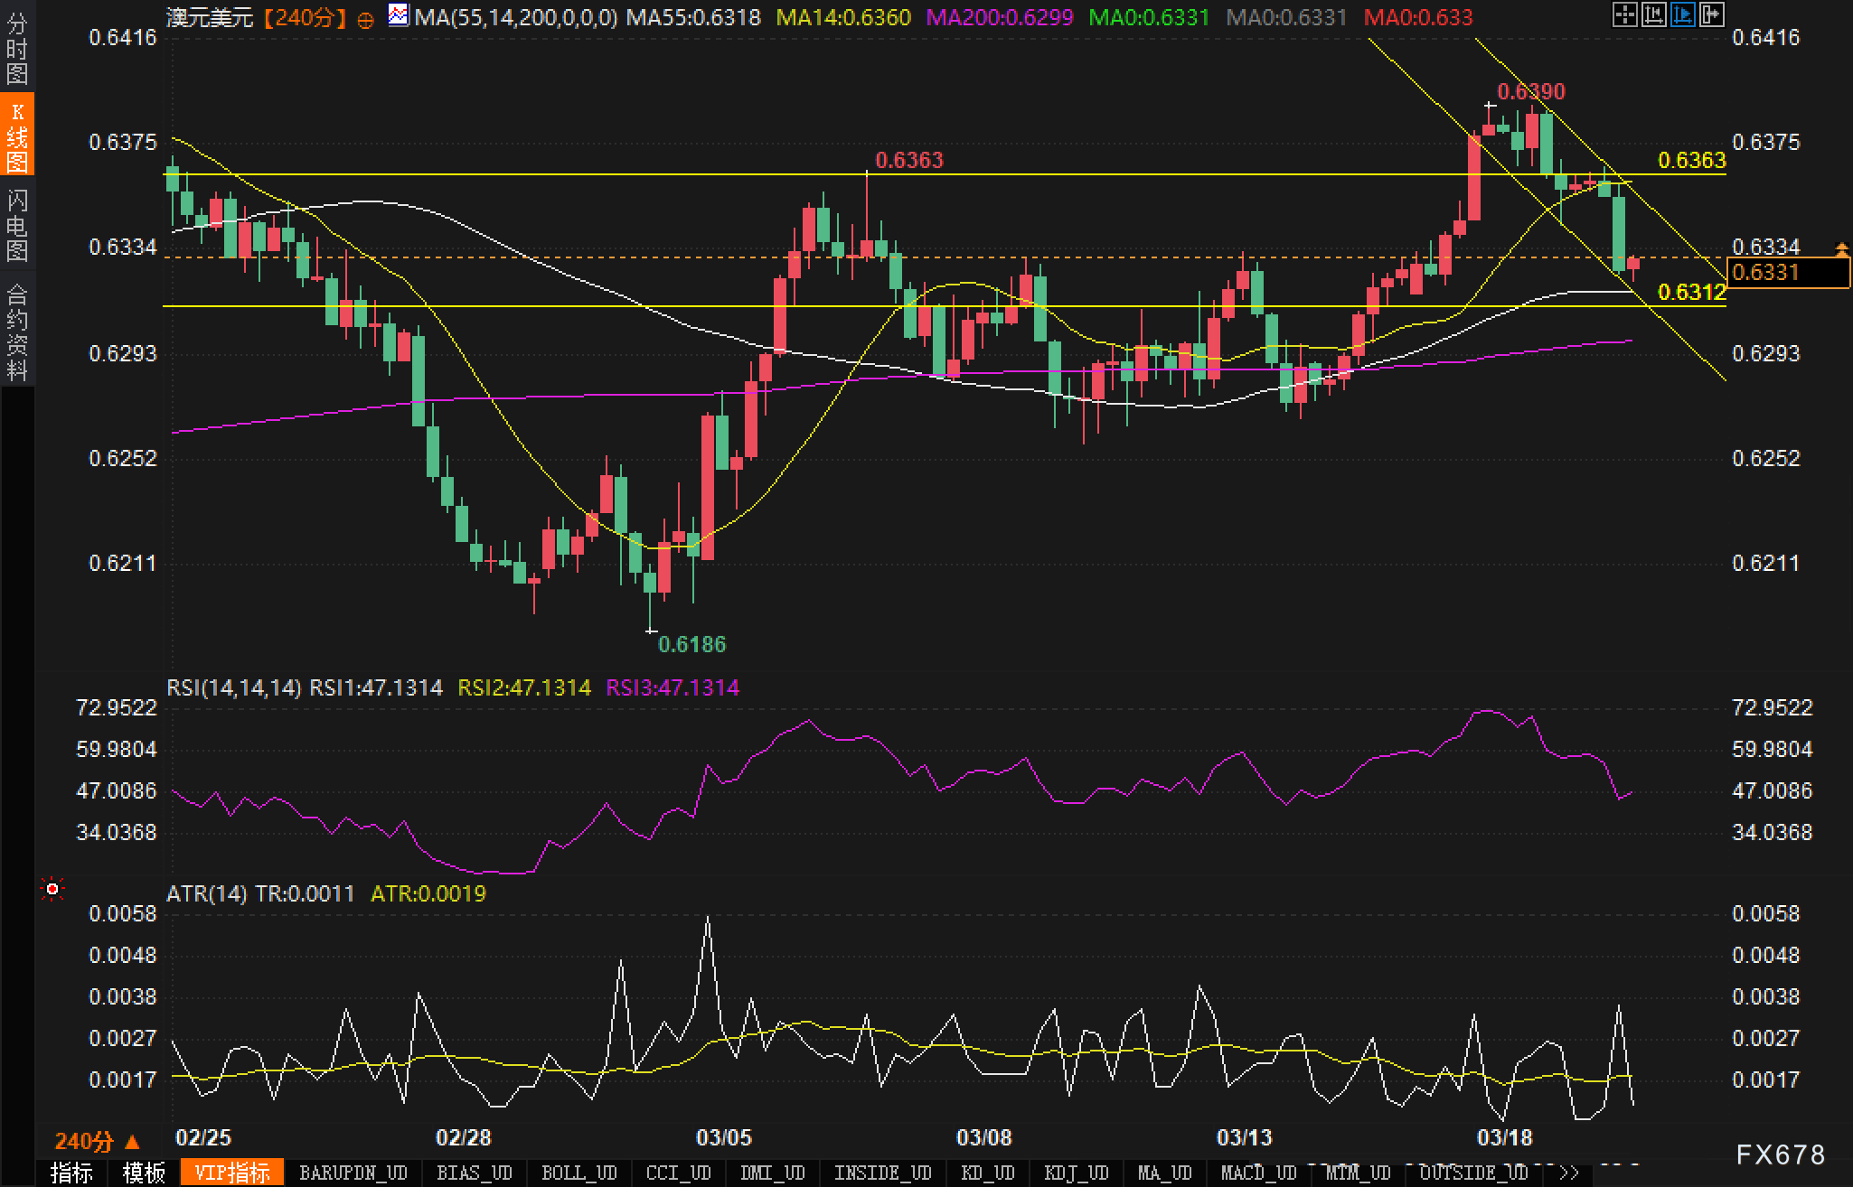Toggle the VIP指标 tab
This screenshot has width=1853, height=1187.
coord(232,1173)
